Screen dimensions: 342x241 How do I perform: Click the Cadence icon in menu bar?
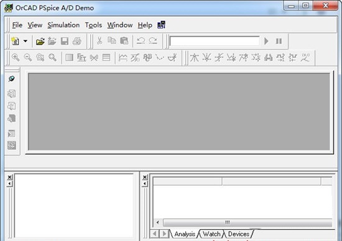(x=162, y=25)
